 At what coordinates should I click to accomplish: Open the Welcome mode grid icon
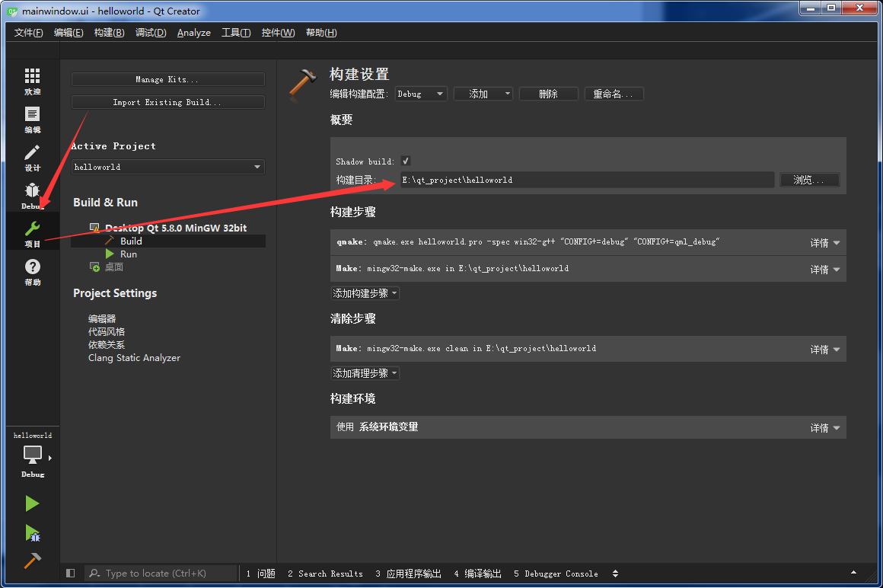click(x=32, y=75)
